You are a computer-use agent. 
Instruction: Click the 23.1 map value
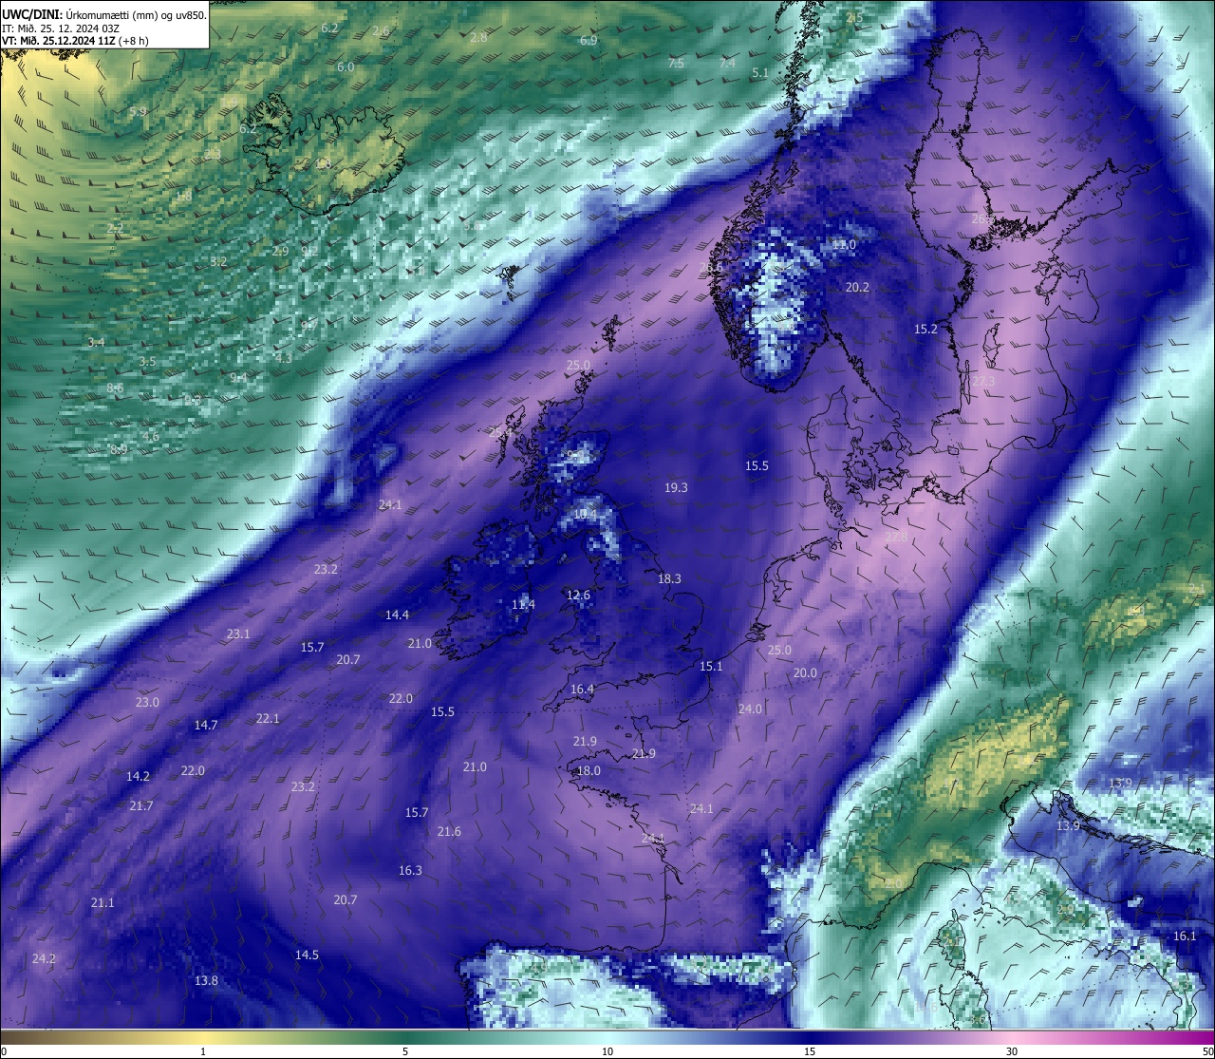coord(238,634)
